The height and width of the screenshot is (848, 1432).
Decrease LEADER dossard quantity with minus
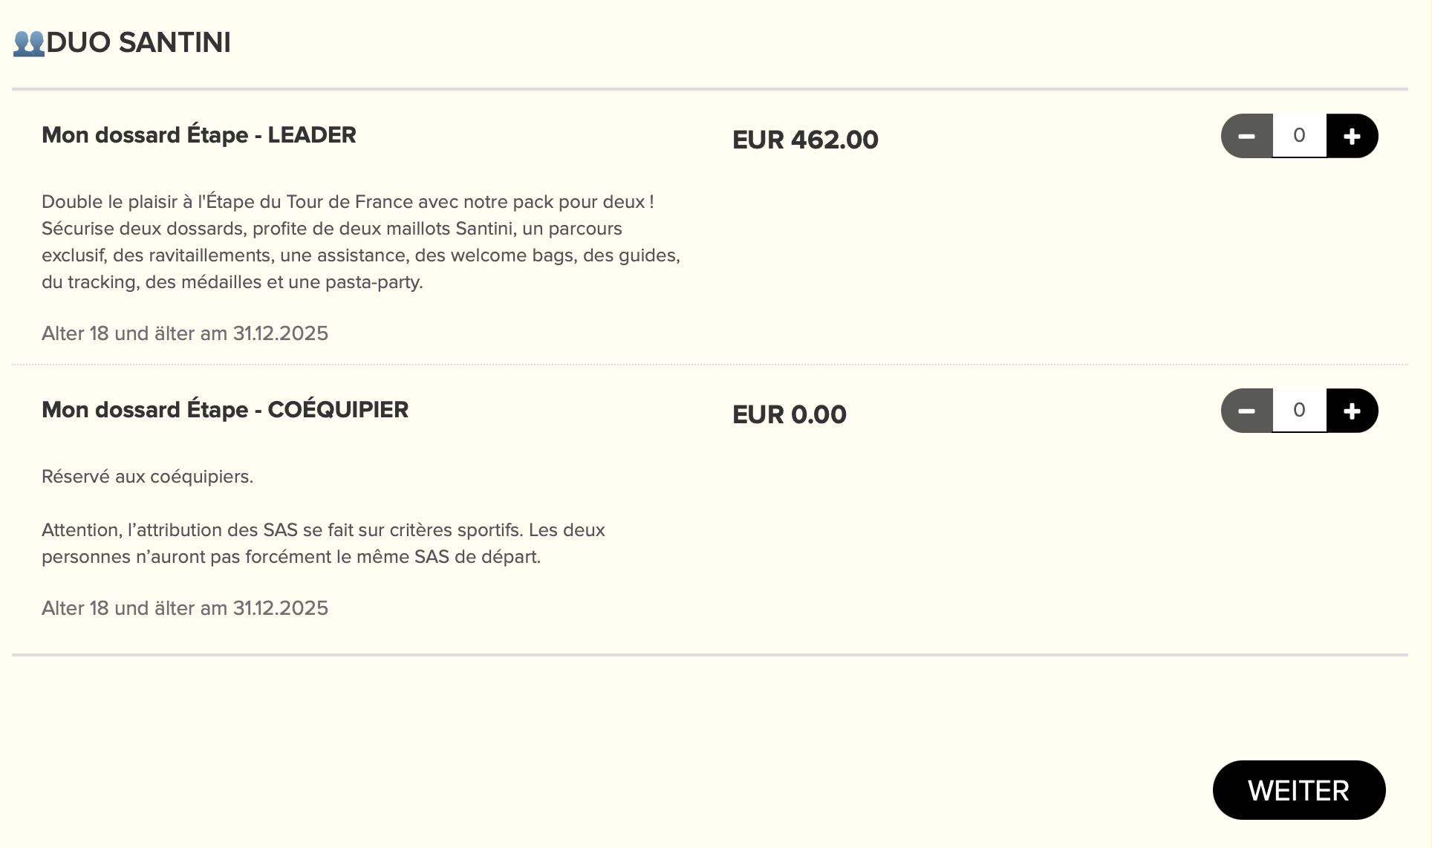pyautogui.click(x=1247, y=136)
